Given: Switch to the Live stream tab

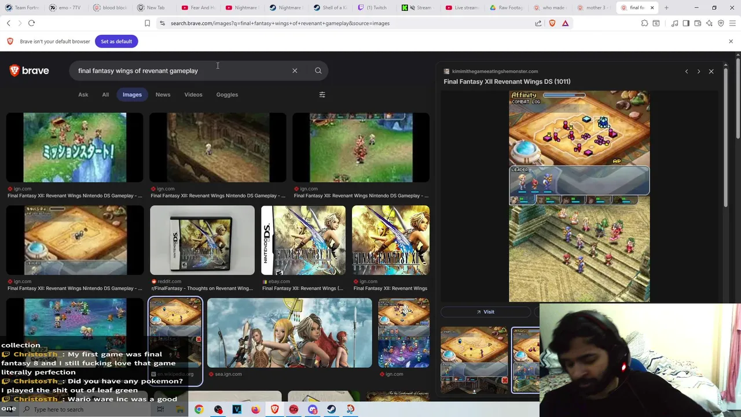Looking at the screenshot, I should (462, 8).
